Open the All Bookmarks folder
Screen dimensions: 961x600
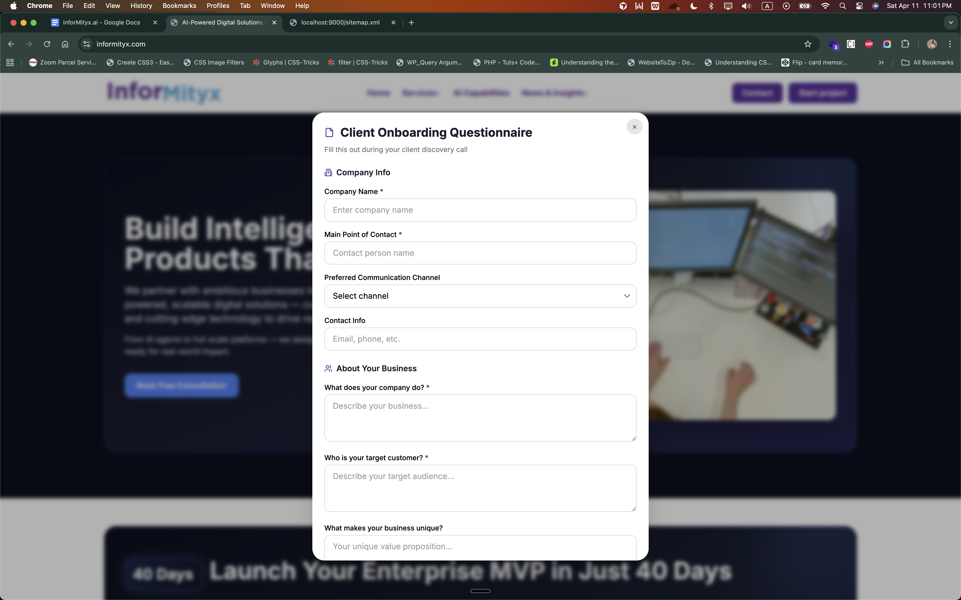[x=927, y=62]
